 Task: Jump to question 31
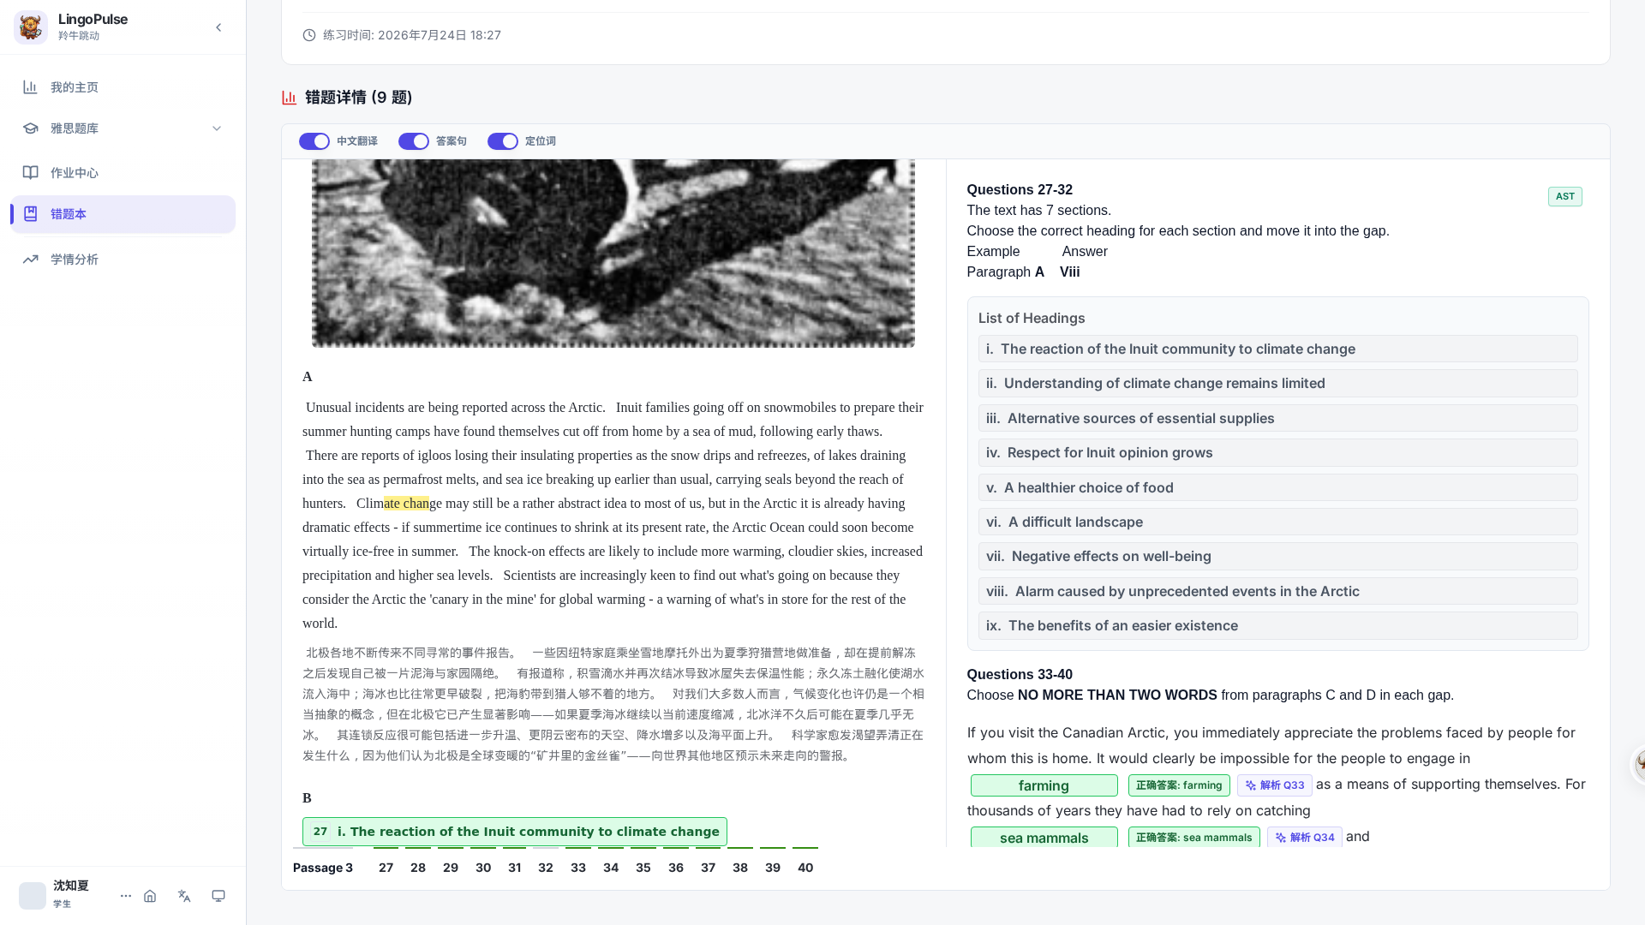click(x=514, y=868)
